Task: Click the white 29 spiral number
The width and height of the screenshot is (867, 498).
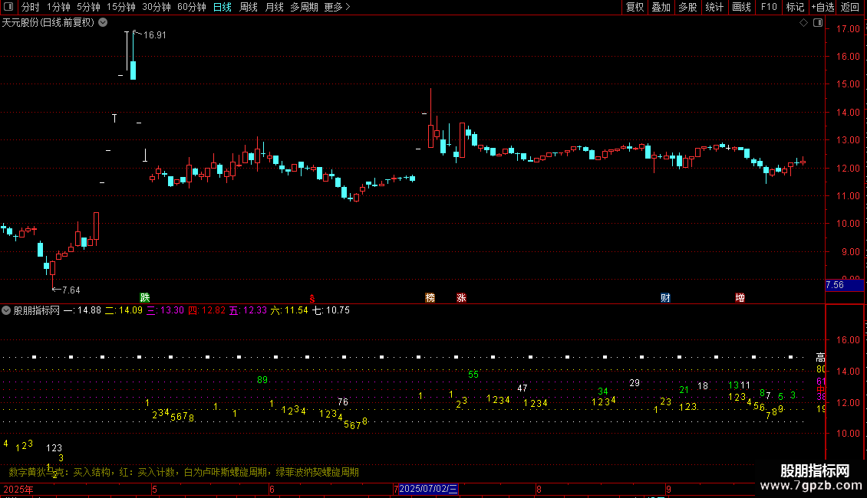Action: [635, 382]
